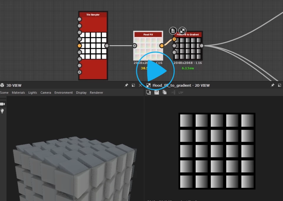Click the blue video play button overlay
Viewport: 283px width, 201px height.
(155, 71)
